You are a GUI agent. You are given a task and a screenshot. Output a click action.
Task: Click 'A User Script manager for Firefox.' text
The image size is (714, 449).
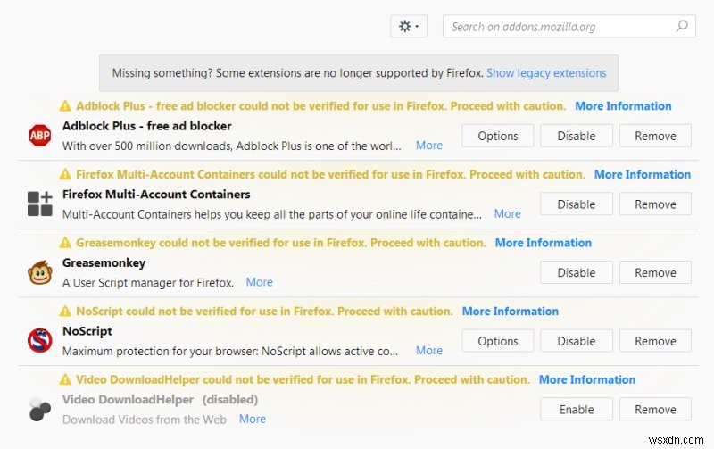148,282
